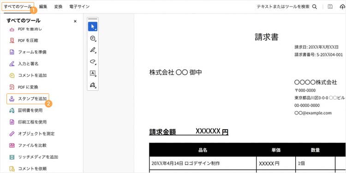Click the 入力と署名 icon
This screenshot has width=346, height=173.
[12, 64]
